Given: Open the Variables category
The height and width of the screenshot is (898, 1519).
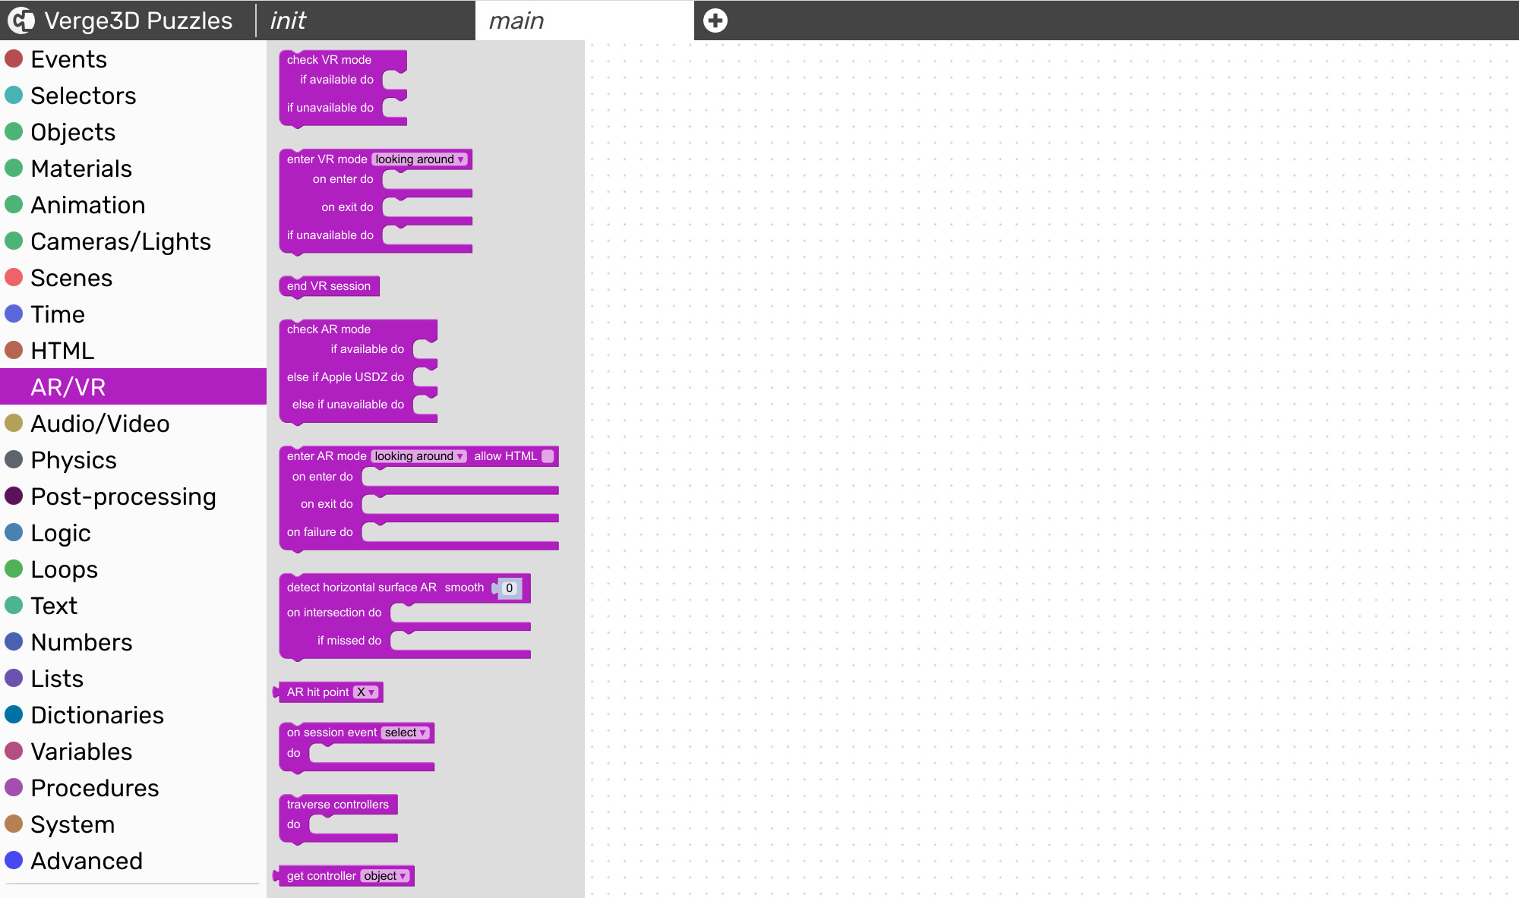Looking at the screenshot, I should (133, 751).
